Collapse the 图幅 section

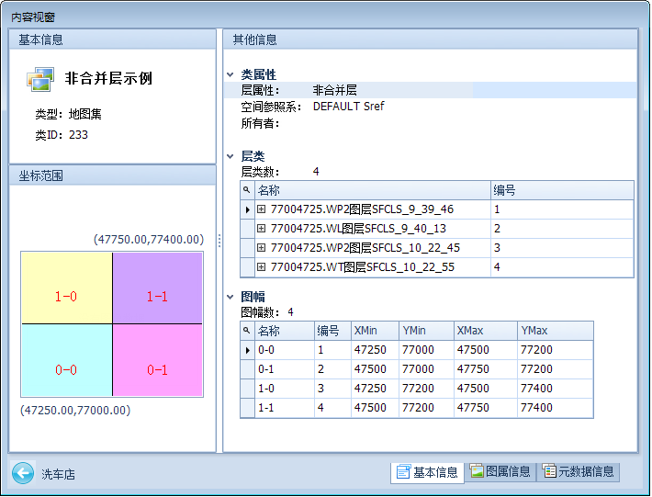[x=230, y=298]
